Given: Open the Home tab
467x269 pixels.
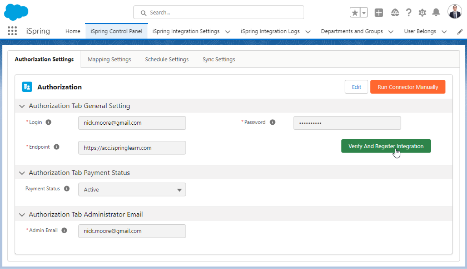Looking at the screenshot, I should [73, 31].
